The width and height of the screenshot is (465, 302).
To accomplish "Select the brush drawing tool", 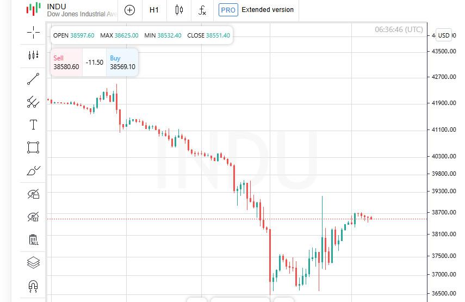I will [x=33, y=170].
